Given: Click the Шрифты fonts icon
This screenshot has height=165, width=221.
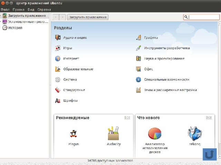Looking at the screenshot, I should (58, 100).
